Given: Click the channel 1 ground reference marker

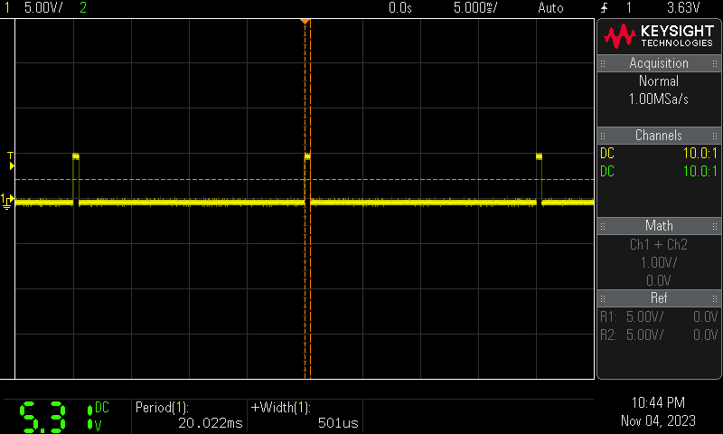Looking at the screenshot, I should coord(7,200).
